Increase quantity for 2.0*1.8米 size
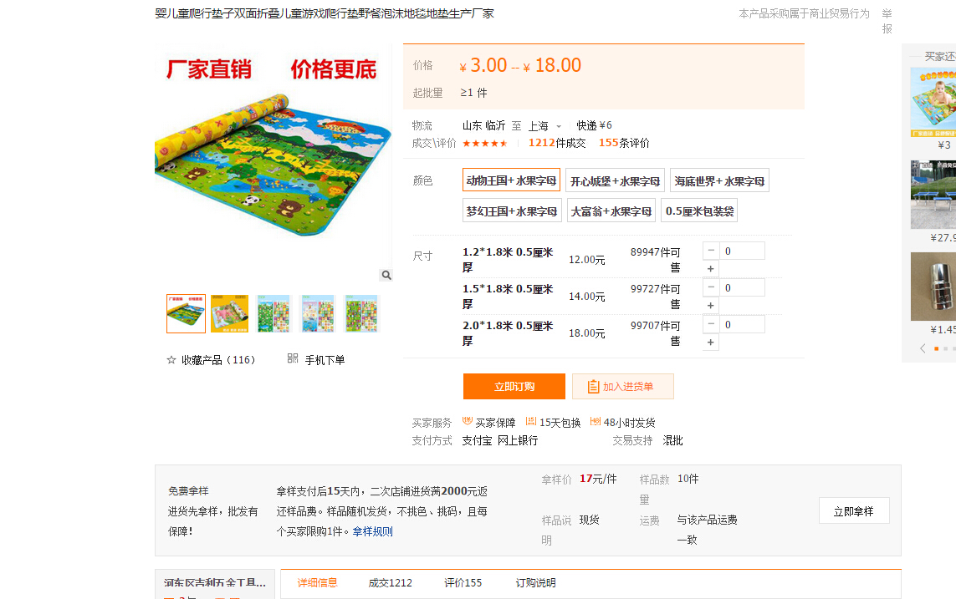The image size is (956, 599). [710, 343]
